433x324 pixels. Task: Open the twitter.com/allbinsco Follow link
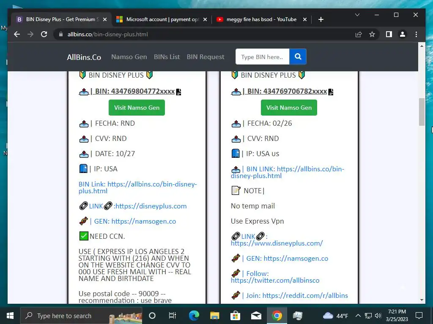275,281
